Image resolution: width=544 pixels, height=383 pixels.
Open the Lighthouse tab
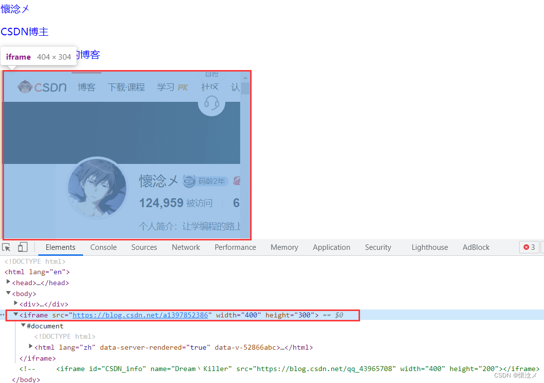click(x=430, y=247)
